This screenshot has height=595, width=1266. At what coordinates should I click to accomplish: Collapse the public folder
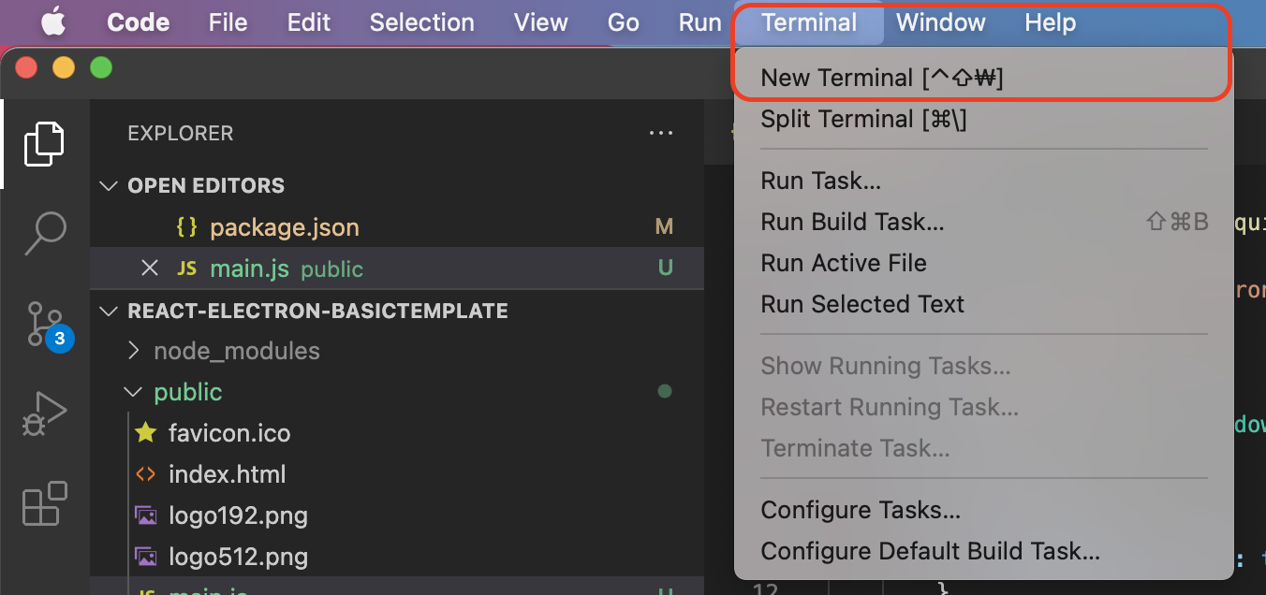coord(134,392)
